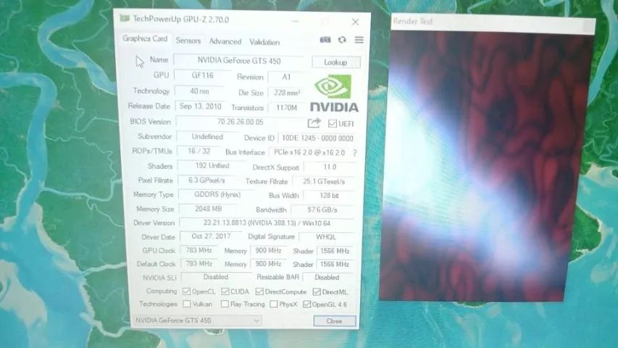Image resolution: width=618 pixels, height=348 pixels.
Task: Click the GPU field value GF116
Action: [202, 75]
